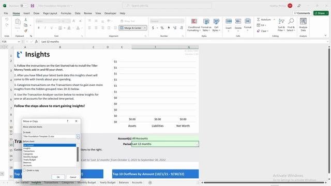Click the formula bar showing Last 12 months
This screenshot has height=186, width=331.
point(183,42)
